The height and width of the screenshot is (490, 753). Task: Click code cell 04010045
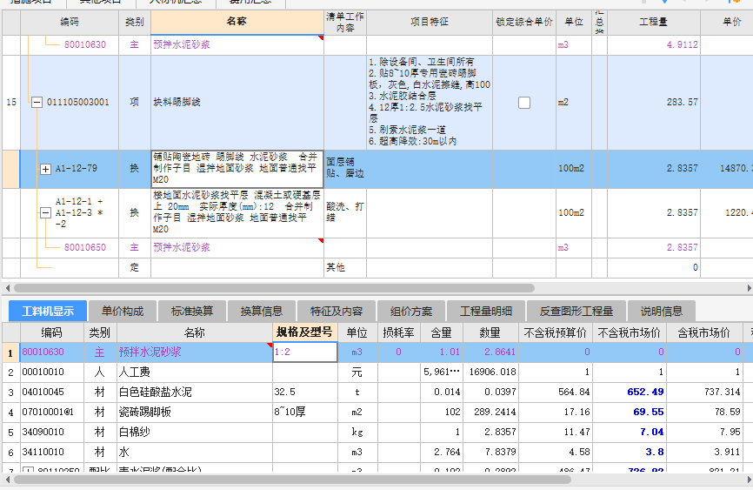click(52, 392)
